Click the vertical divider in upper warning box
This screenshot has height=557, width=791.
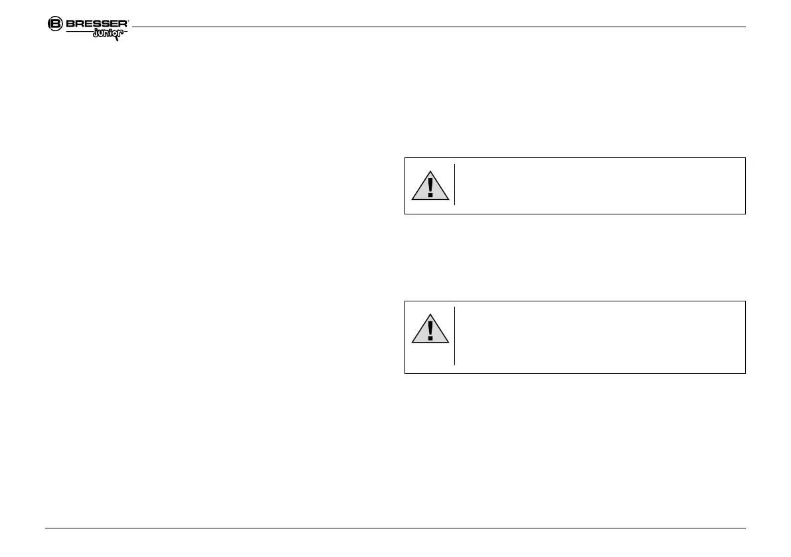[x=455, y=185]
